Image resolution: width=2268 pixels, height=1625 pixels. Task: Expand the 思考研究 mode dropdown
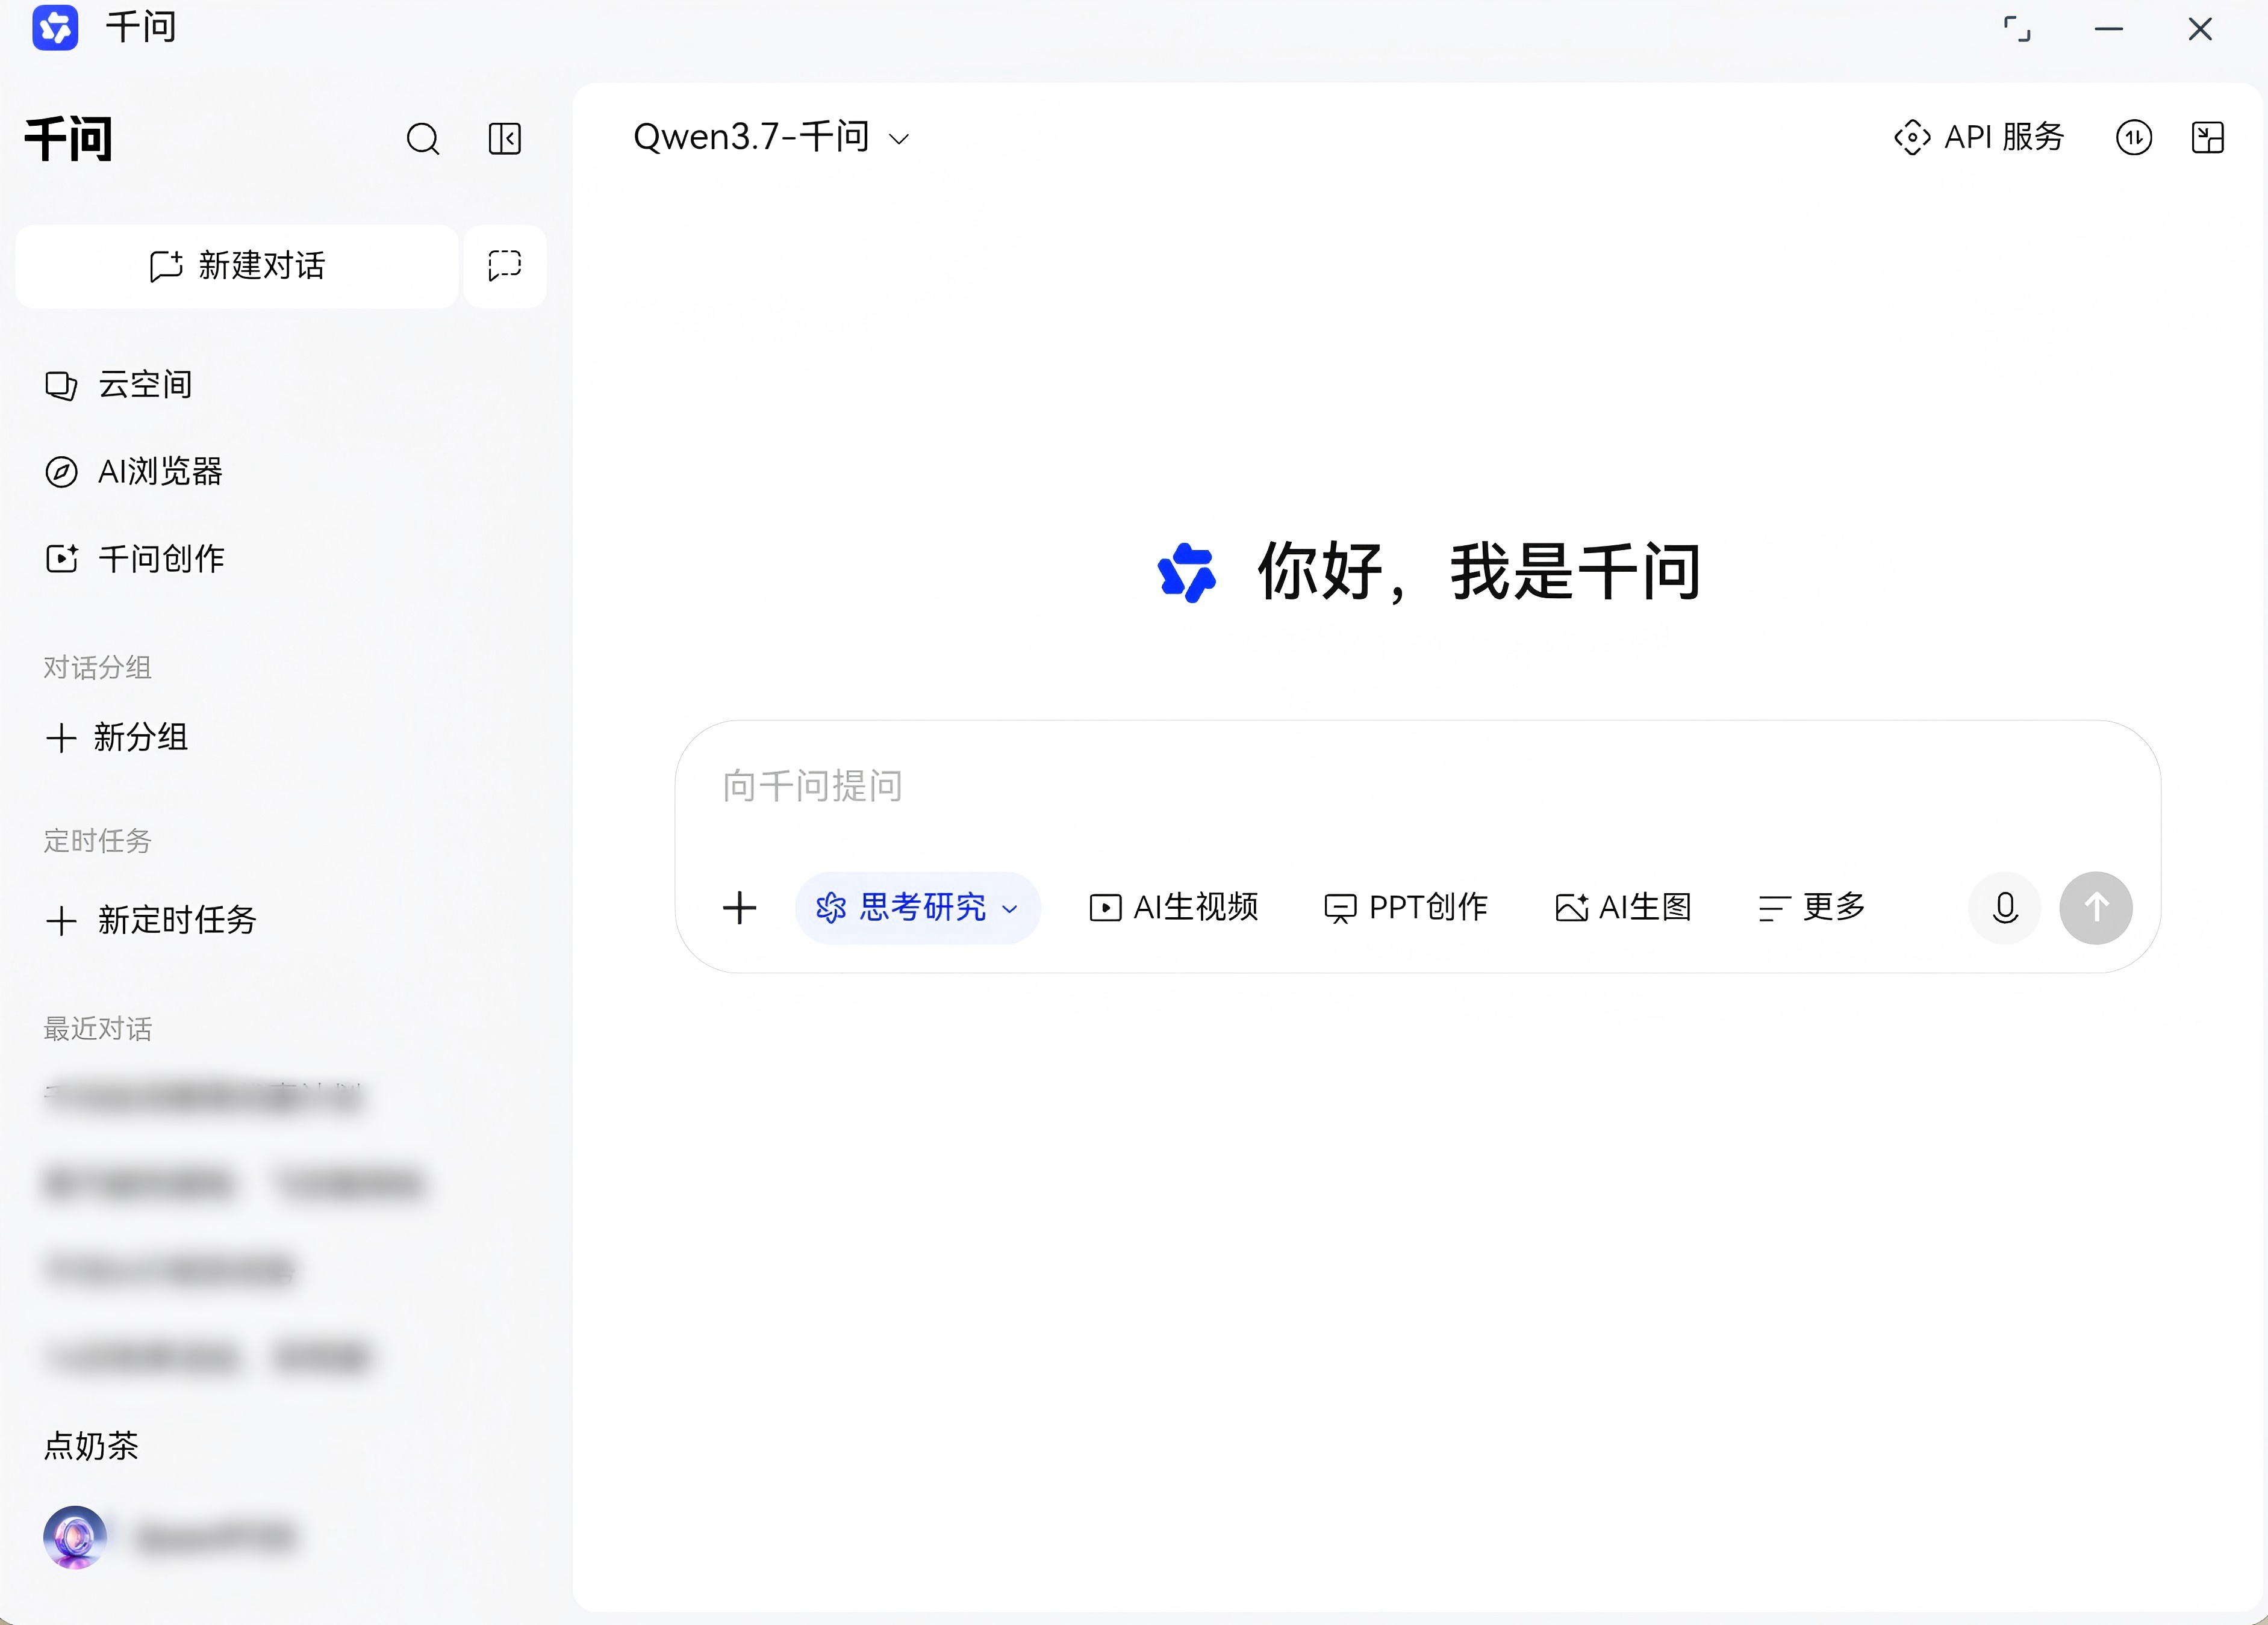pyautogui.click(x=918, y=908)
